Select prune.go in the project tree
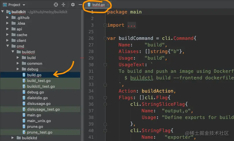The height and width of the screenshot is (141, 234). tap(35, 127)
